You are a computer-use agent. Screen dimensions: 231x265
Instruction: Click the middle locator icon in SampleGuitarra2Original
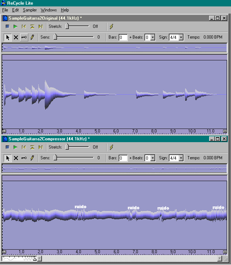32,26
